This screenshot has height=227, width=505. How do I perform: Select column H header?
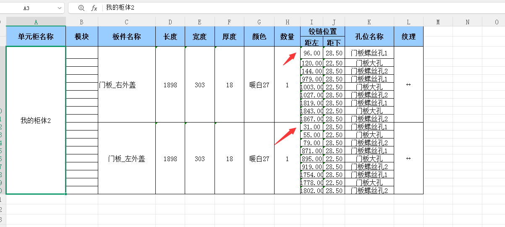[287, 22]
